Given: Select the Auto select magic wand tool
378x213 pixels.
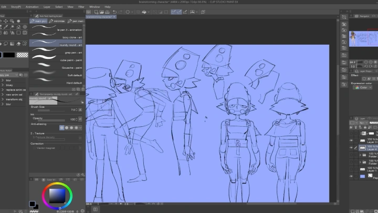Looking at the screenshot, I should (12, 27).
